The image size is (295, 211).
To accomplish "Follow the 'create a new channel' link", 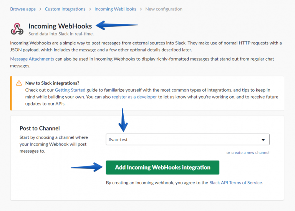I will click(250, 153).
